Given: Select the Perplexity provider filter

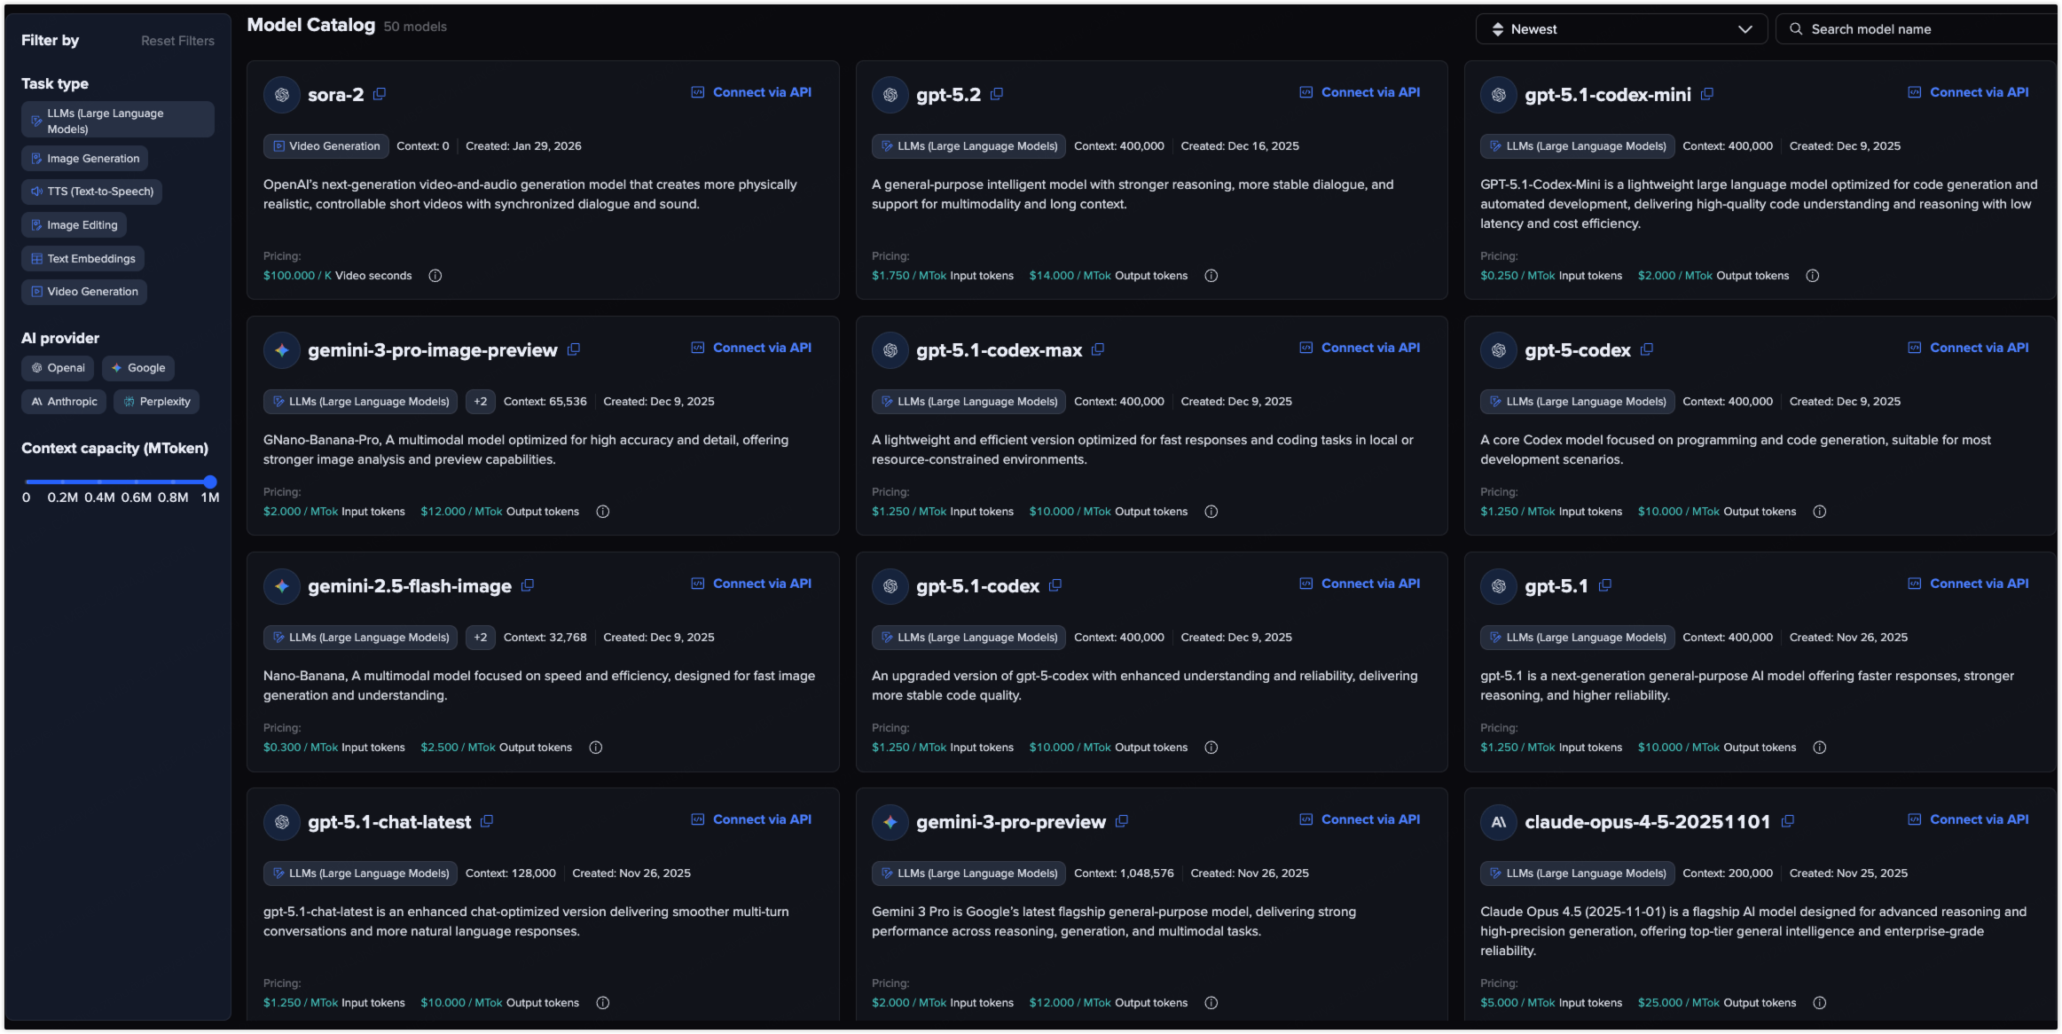Looking at the screenshot, I should point(157,402).
